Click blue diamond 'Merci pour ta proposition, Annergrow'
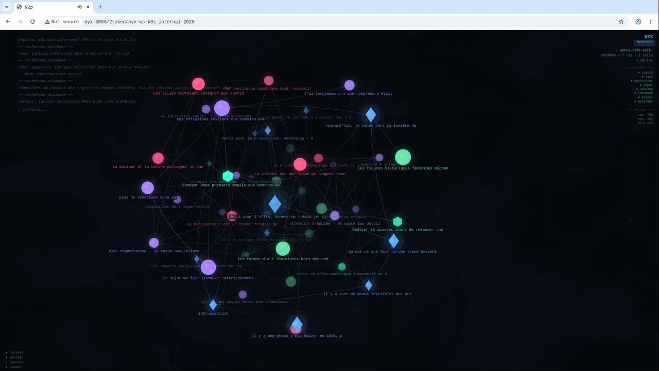The width and height of the screenshot is (659, 371). click(x=268, y=130)
